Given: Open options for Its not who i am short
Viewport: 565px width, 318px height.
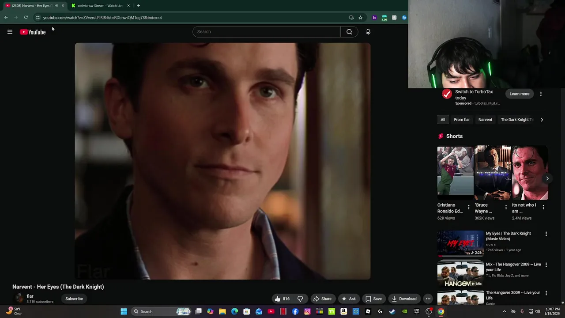Looking at the screenshot, I should click(543, 207).
